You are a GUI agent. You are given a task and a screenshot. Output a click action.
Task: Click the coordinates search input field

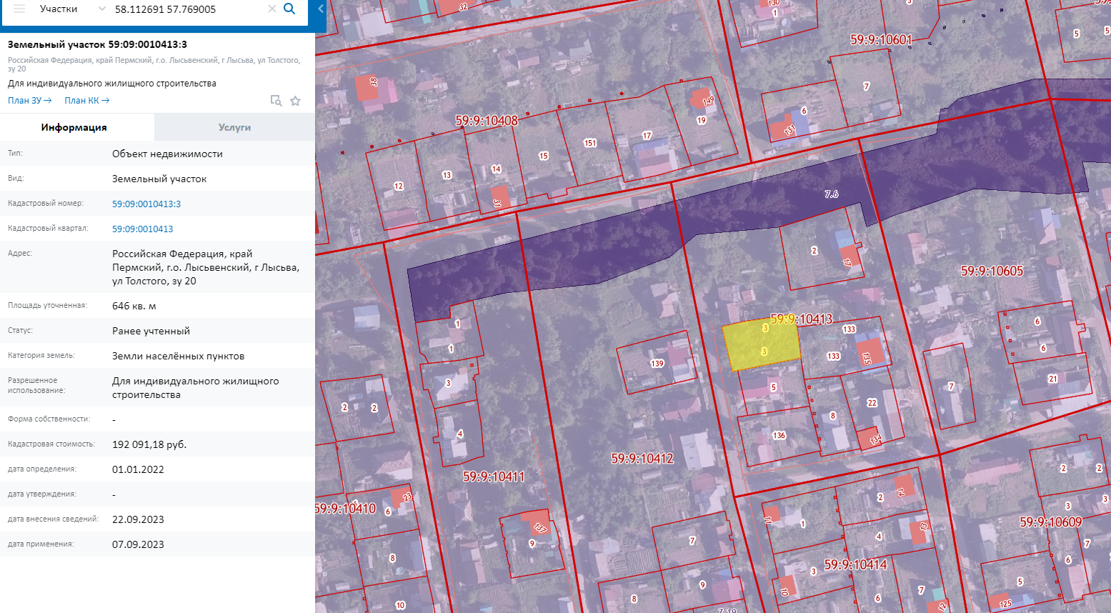tap(186, 9)
